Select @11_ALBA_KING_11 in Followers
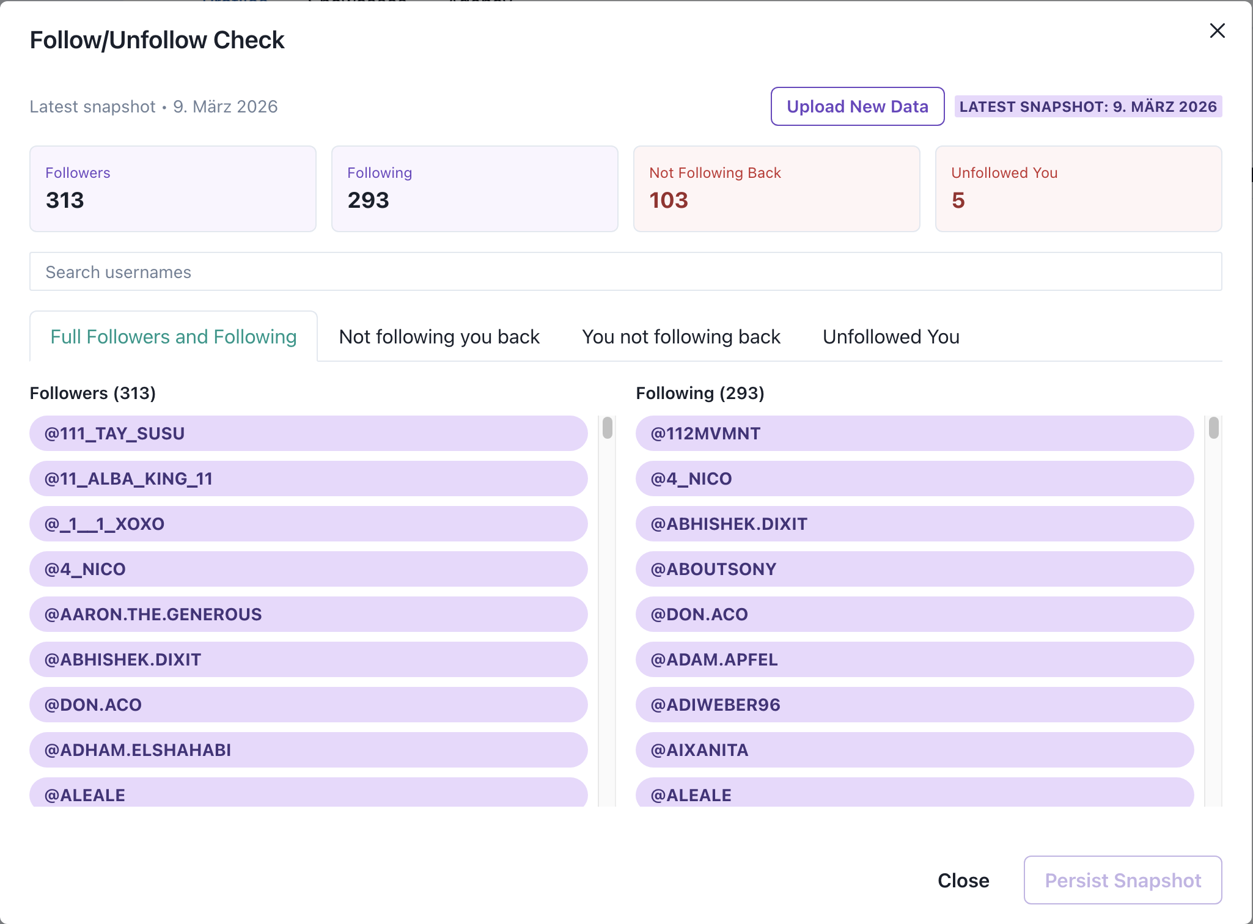 (x=309, y=479)
